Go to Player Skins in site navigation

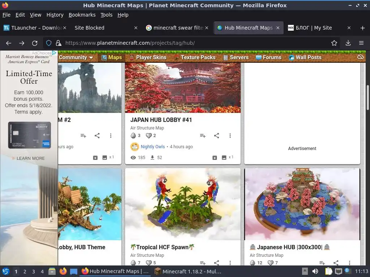coord(148,57)
